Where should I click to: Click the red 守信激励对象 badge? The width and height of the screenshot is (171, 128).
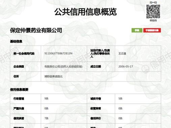(152, 30)
